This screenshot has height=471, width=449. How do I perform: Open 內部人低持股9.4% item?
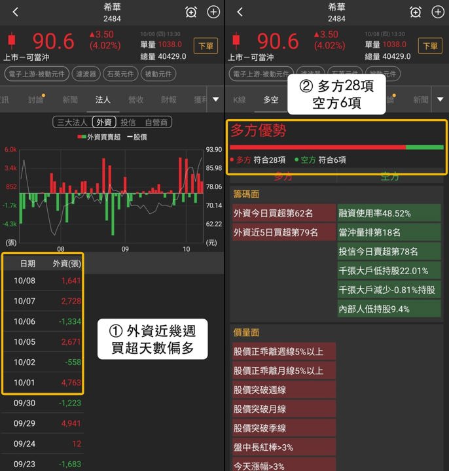389,309
